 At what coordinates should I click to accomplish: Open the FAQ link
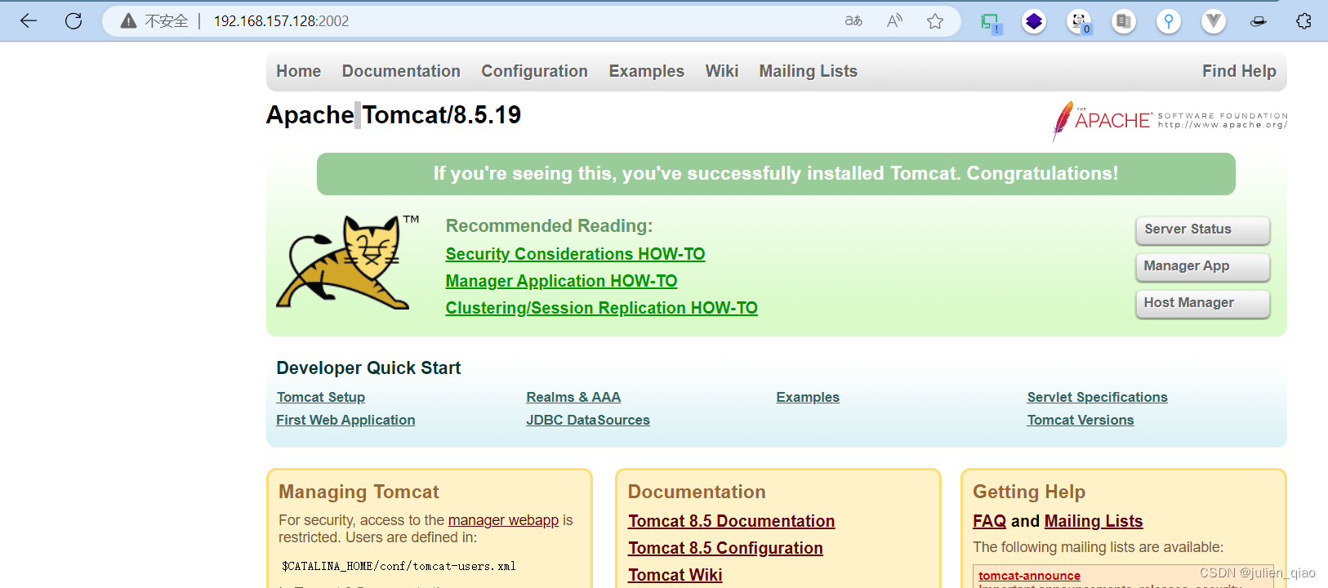tap(989, 521)
